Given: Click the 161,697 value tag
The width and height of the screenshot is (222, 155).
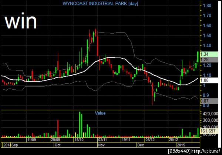Looking at the screenshot, I should 209,131.
